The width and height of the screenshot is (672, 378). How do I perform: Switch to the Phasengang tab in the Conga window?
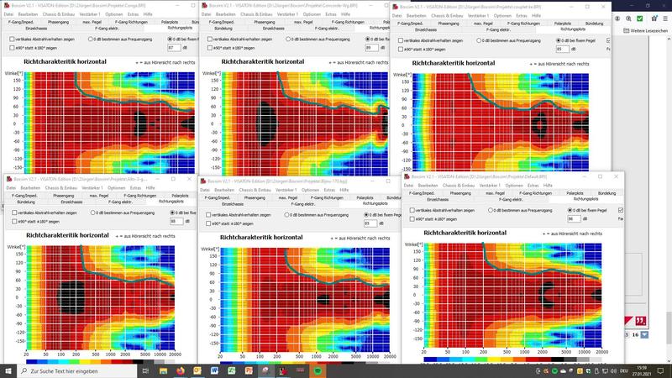coord(58,22)
